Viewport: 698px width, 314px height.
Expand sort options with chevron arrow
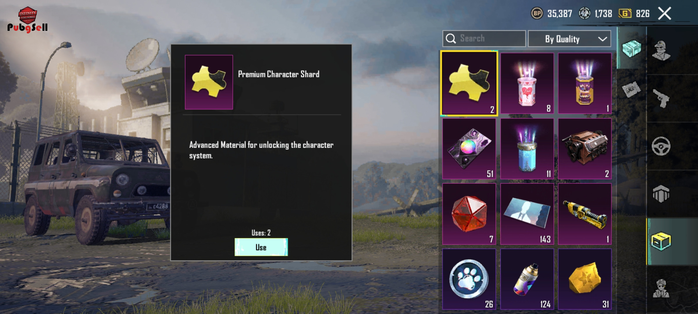(x=602, y=39)
